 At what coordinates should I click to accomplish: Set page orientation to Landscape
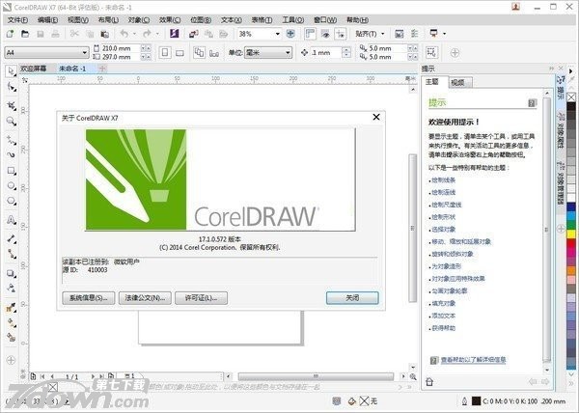(x=179, y=53)
